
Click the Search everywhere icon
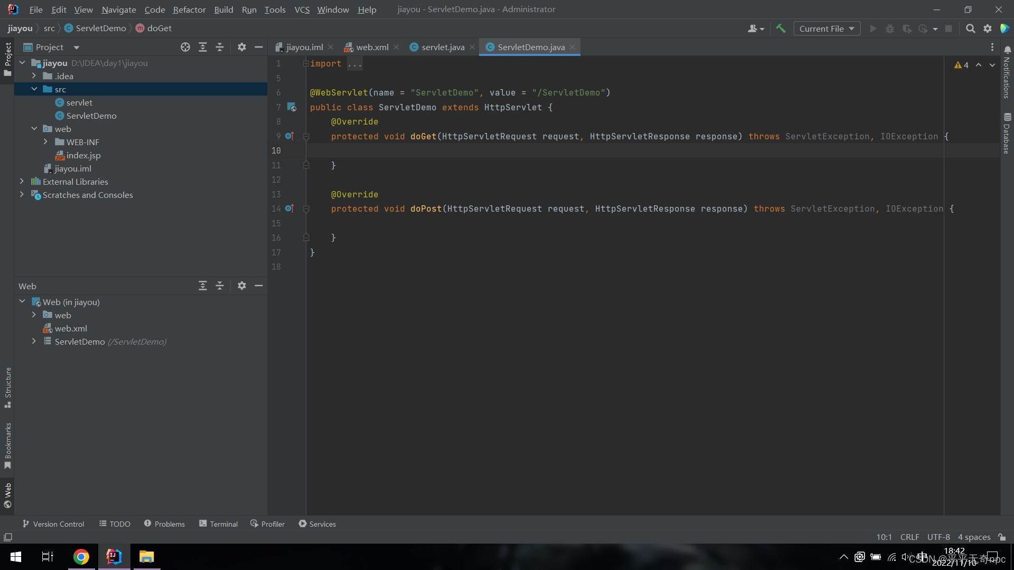click(970, 28)
